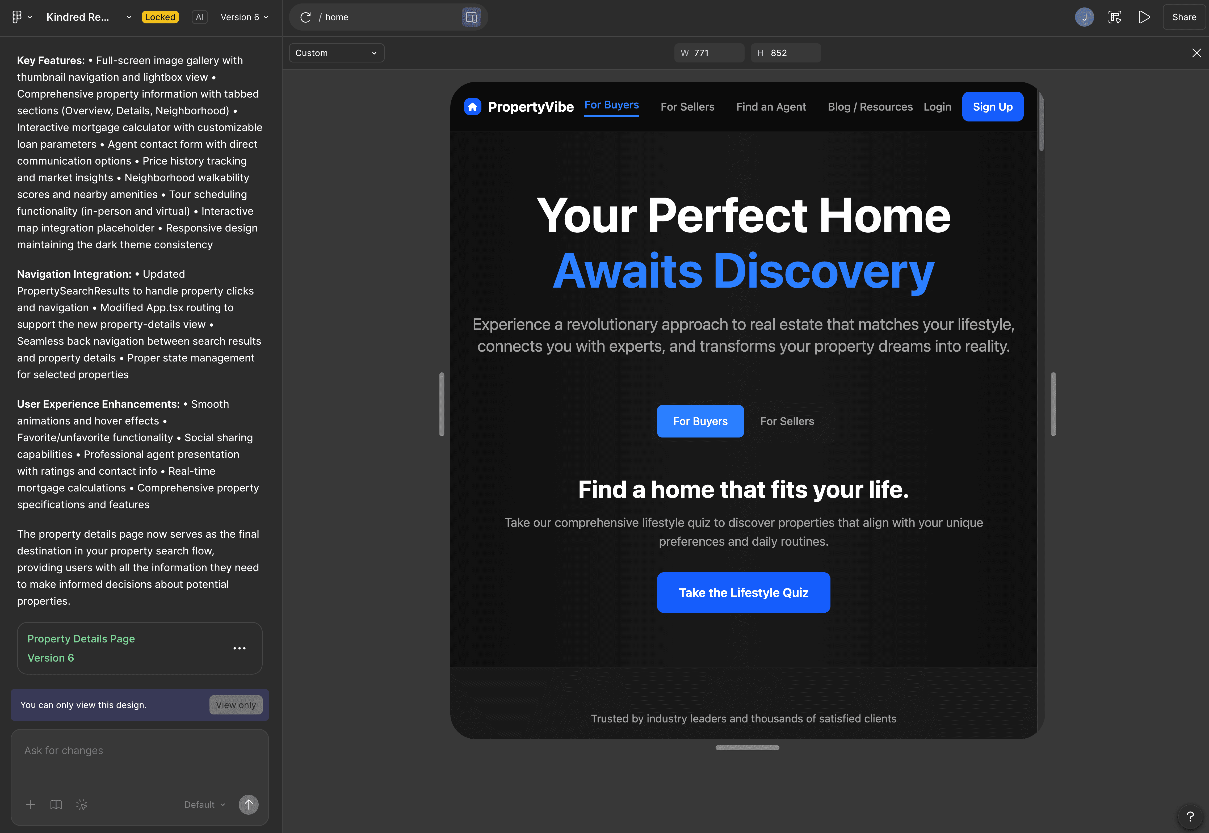Viewport: 1209px width, 833px height.
Task: Click the plus attach icon
Action: pyautogui.click(x=31, y=804)
